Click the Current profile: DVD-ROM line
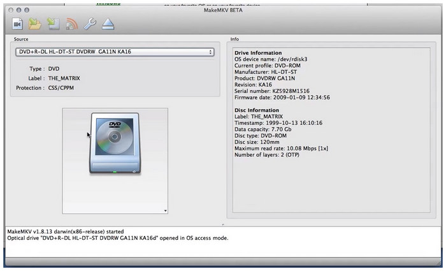Image resolution: width=446 pixels, height=271 pixels. [268, 66]
